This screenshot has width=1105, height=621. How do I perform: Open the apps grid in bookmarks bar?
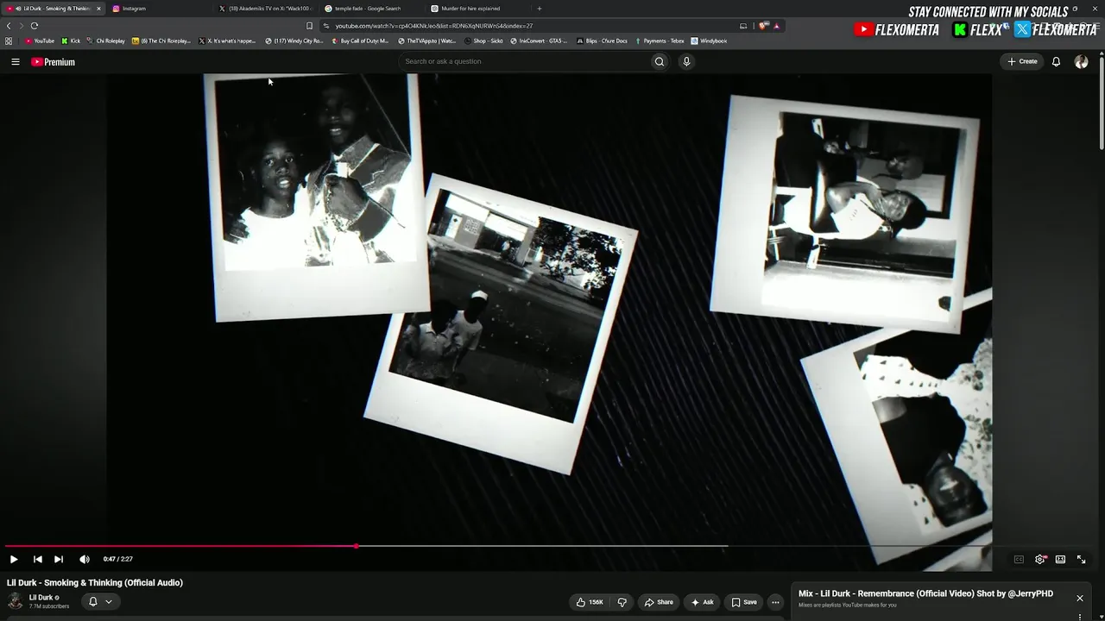click(x=9, y=41)
